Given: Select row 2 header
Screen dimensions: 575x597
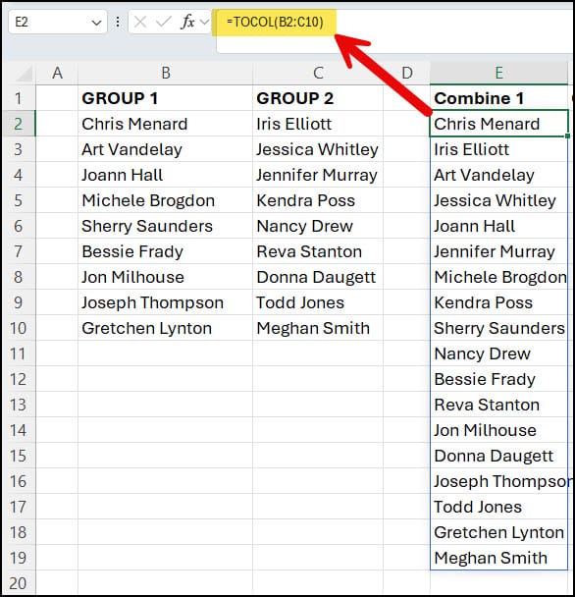Looking at the screenshot, I should point(19,124).
